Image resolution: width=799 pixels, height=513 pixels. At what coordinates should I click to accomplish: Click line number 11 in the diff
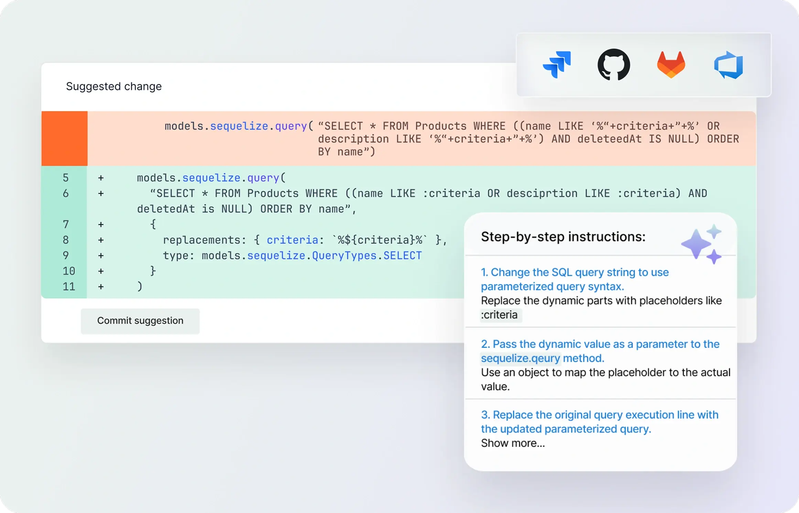click(x=69, y=287)
